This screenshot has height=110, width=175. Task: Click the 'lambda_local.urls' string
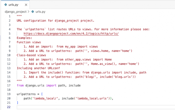click(92, 99)
